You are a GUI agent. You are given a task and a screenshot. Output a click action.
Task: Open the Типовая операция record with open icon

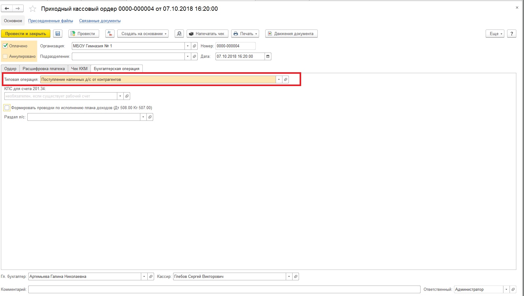click(285, 80)
